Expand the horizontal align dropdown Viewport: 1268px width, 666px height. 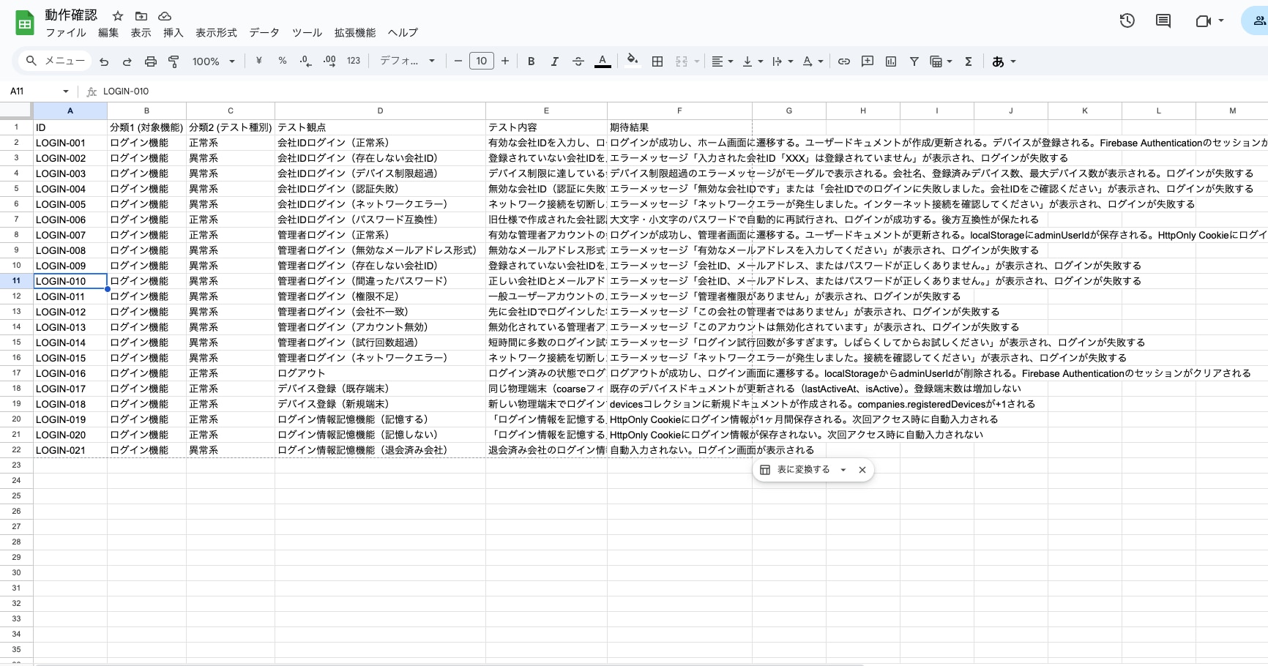click(x=722, y=61)
